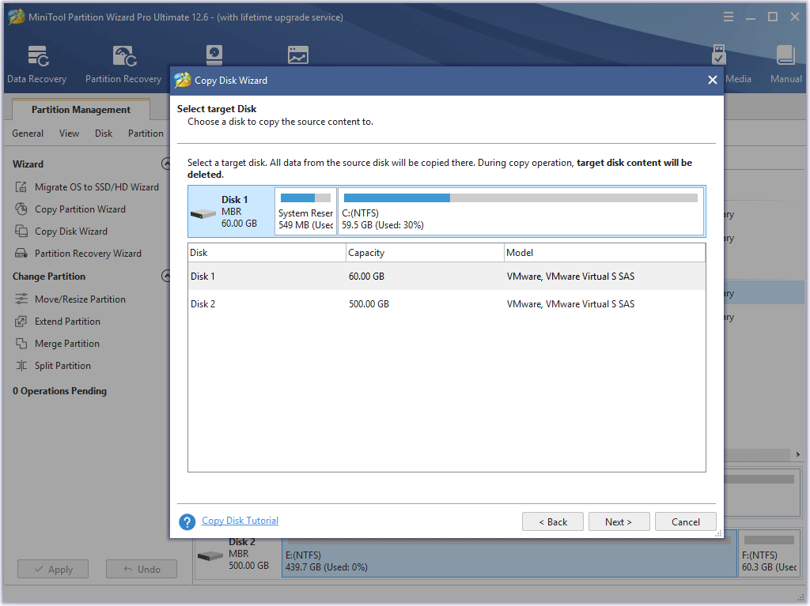
Task: Click the Apply button in main window
Action: coord(53,570)
